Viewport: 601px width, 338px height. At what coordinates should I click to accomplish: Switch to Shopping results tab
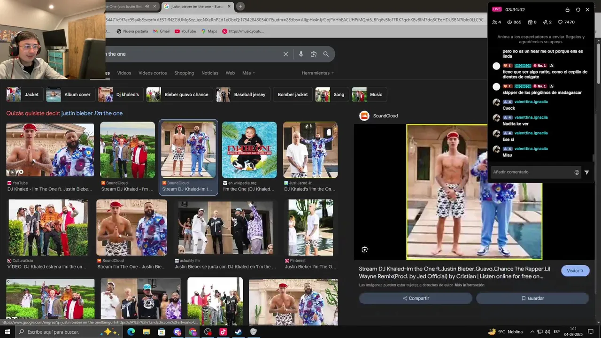pos(184,73)
